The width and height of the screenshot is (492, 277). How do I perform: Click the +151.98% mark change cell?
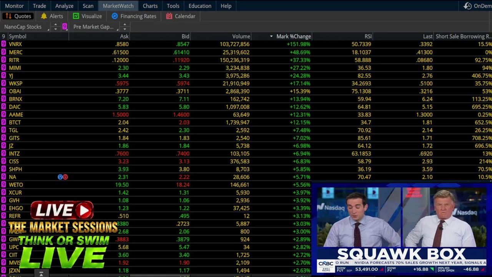tap(298, 44)
